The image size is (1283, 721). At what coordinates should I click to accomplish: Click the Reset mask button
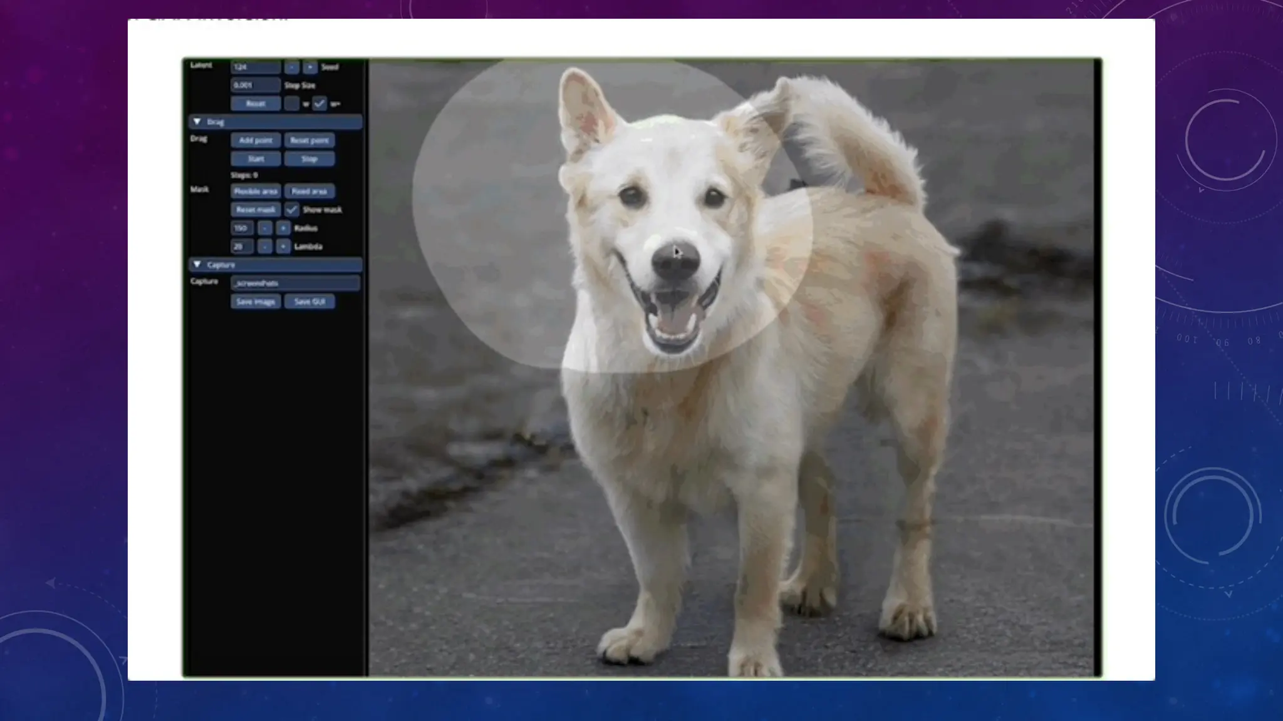tap(256, 210)
